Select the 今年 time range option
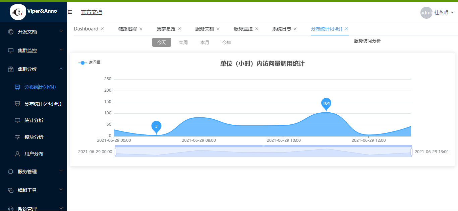This screenshot has width=458, height=211. point(226,42)
